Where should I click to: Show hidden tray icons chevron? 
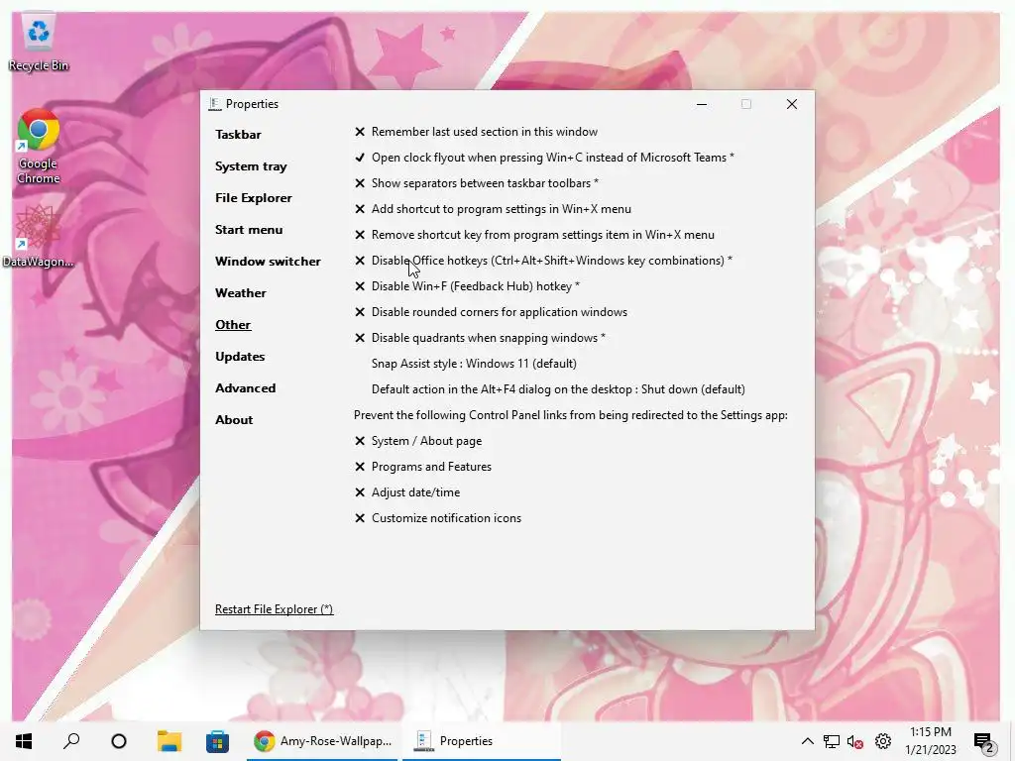(807, 741)
